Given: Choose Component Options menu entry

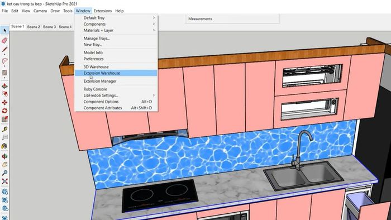Looking at the screenshot, I should coord(116,102).
